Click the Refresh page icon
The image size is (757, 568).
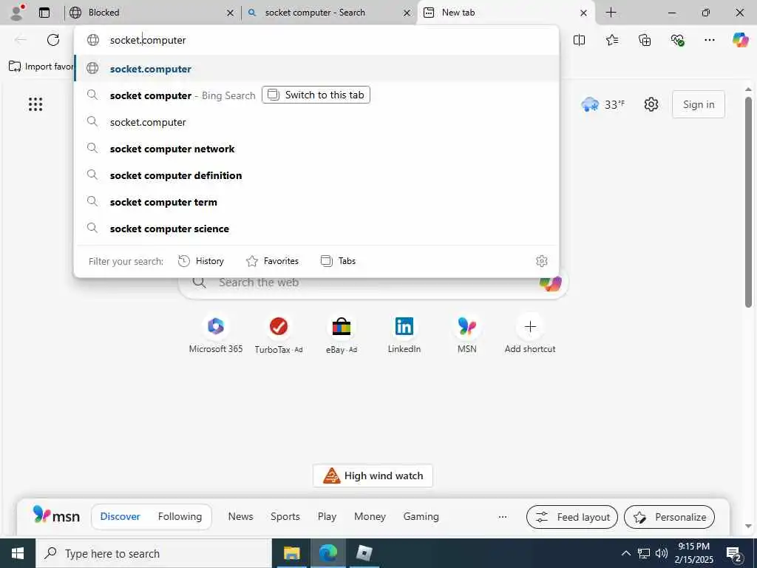pyautogui.click(x=53, y=40)
